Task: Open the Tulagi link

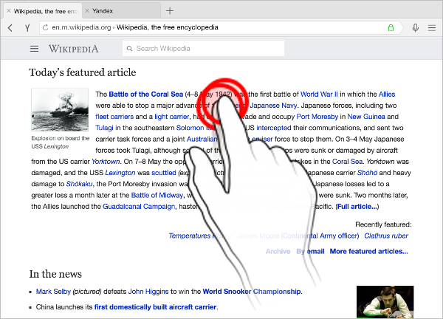Action: click(x=104, y=128)
